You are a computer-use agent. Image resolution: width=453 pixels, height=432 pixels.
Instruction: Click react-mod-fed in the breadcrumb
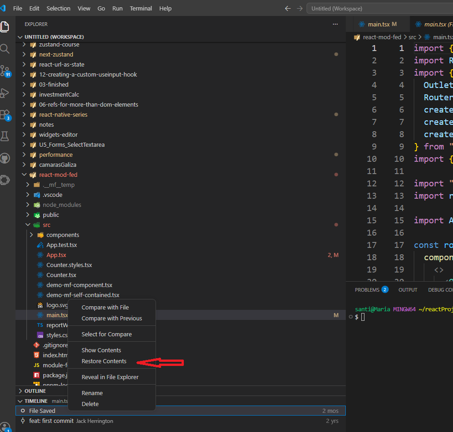pyautogui.click(x=382, y=37)
